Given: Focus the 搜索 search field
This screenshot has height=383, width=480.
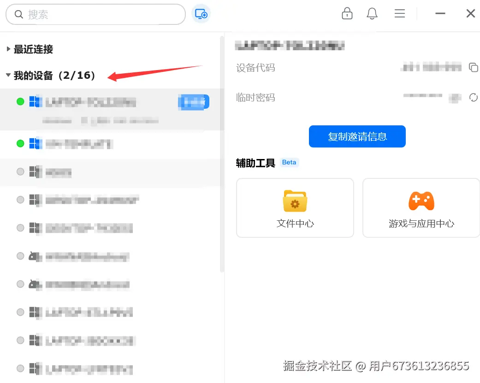Looking at the screenshot, I should pos(95,14).
